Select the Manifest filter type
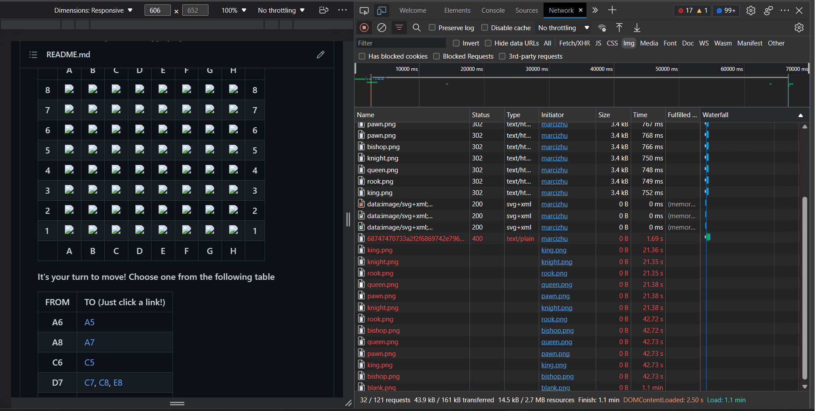Image resolution: width=830 pixels, height=411 pixels. tap(749, 43)
